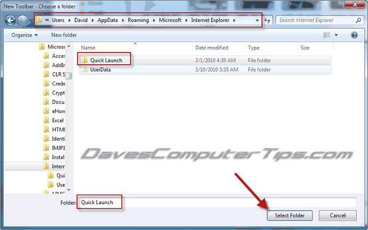The height and width of the screenshot is (230, 368).
Task: Select Internet Explorer in the breadcrumb path
Action: pos(210,20)
